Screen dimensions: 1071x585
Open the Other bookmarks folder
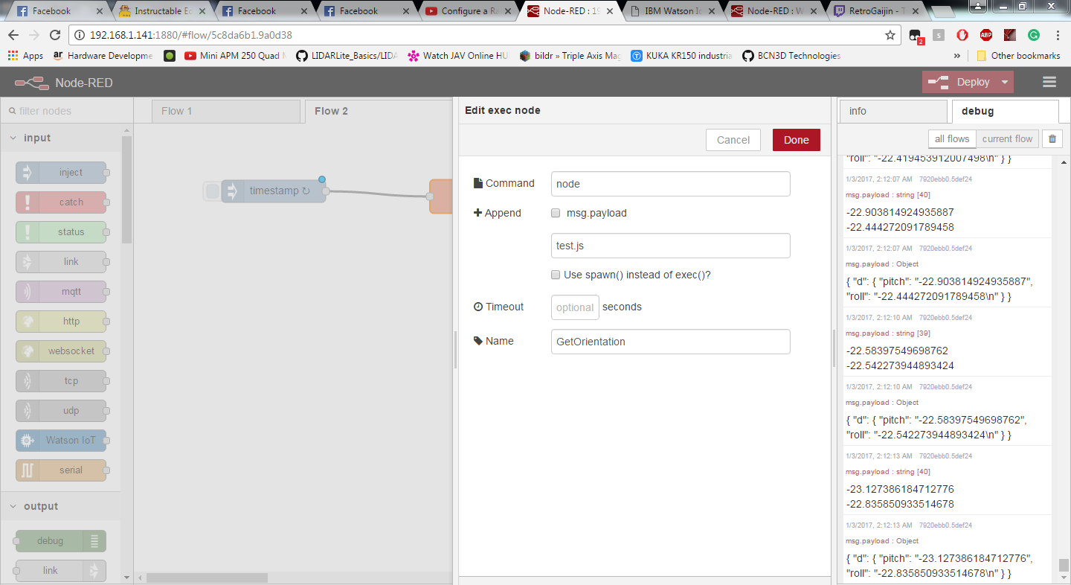pyautogui.click(x=1018, y=56)
